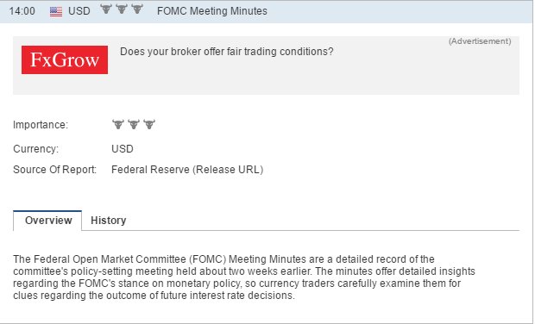Image resolution: width=535 pixels, height=324 pixels.
Task: Click the third bull icon in header row
Action: point(137,9)
